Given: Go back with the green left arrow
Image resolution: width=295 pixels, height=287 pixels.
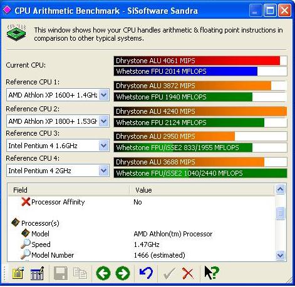Looking at the screenshot, I should coord(103,273).
